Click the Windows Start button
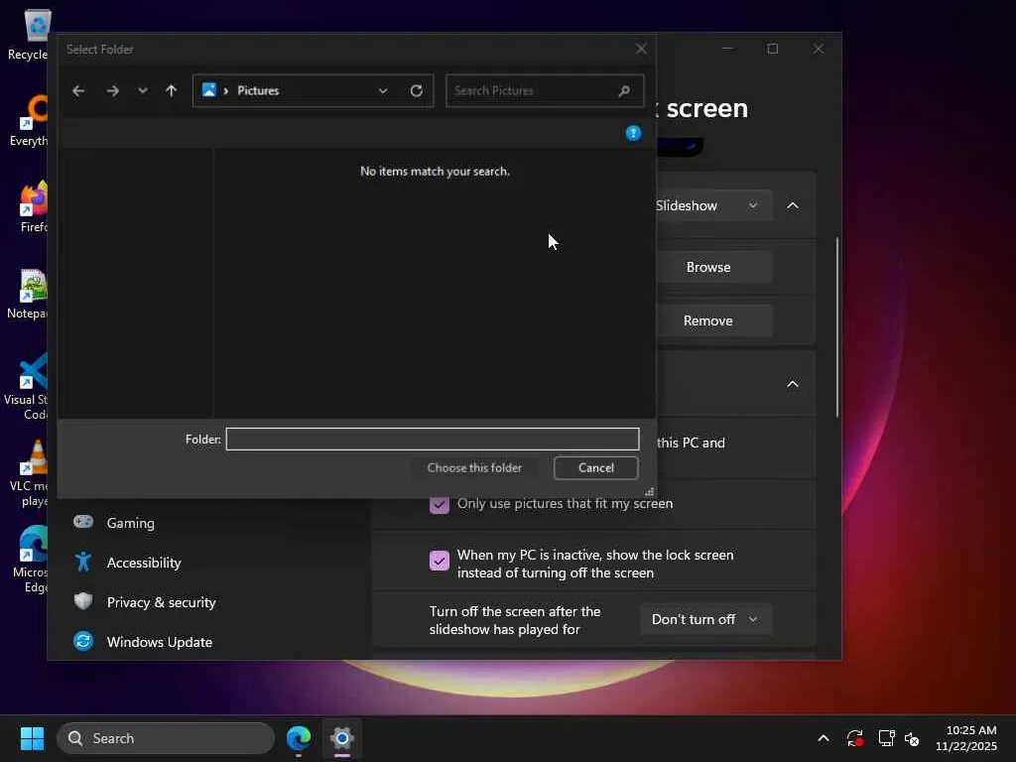The height and width of the screenshot is (762, 1016). point(32,738)
